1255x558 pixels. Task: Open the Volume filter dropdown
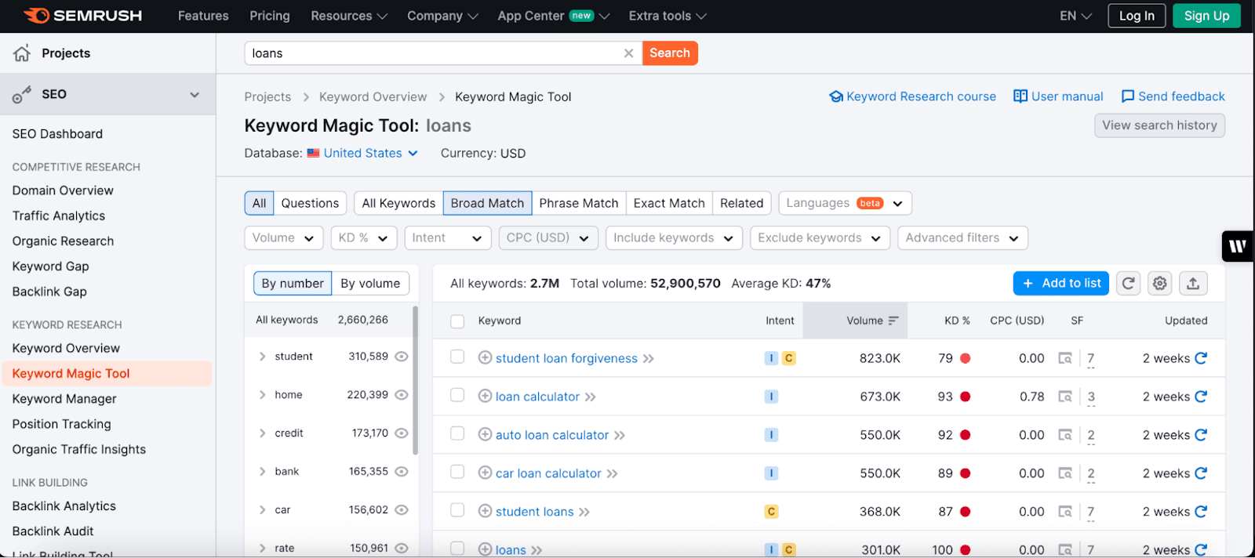click(x=284, y=238)
